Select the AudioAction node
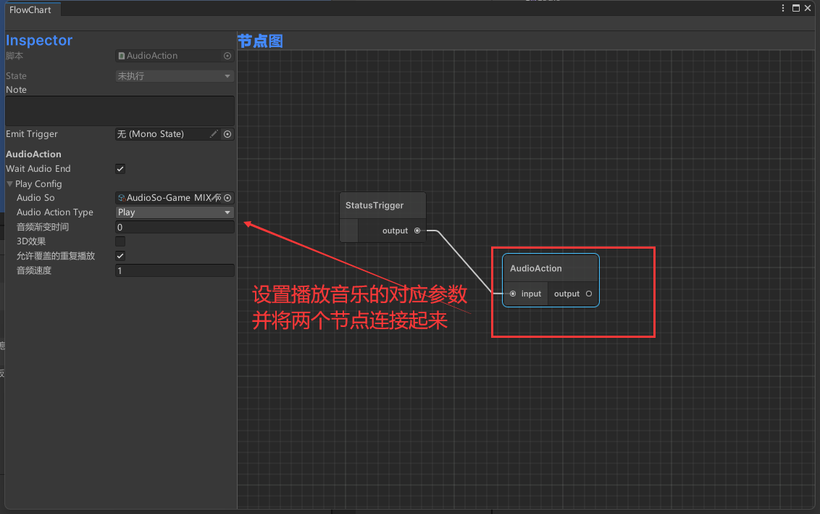Screen dimensions: 820x514 [536, 268]
